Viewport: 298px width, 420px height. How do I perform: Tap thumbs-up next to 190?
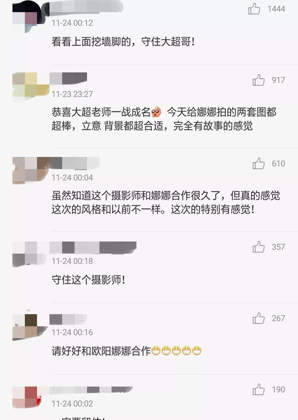259,389
